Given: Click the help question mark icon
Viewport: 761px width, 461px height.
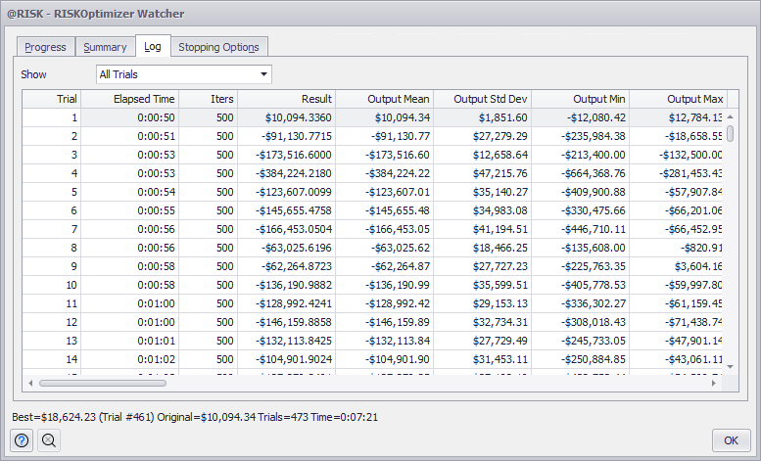Looking at the screenshot, I should (x=22, y=440).
